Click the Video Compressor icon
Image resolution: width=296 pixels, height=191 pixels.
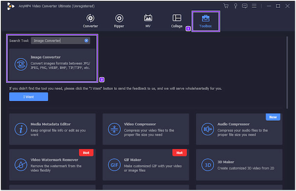tap(114, 129)
